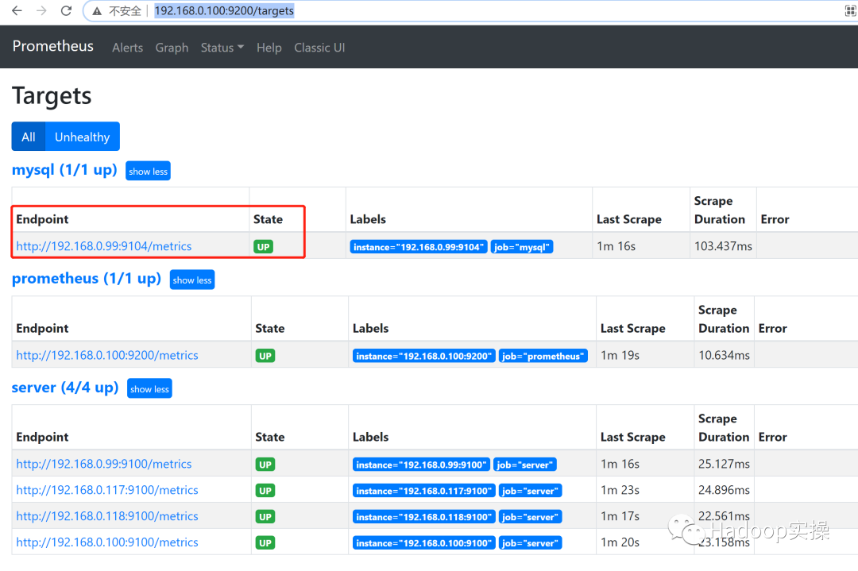Select the address bar URL field
The height and width of the screenshot is (571, 858).
[x=224, y=11]
